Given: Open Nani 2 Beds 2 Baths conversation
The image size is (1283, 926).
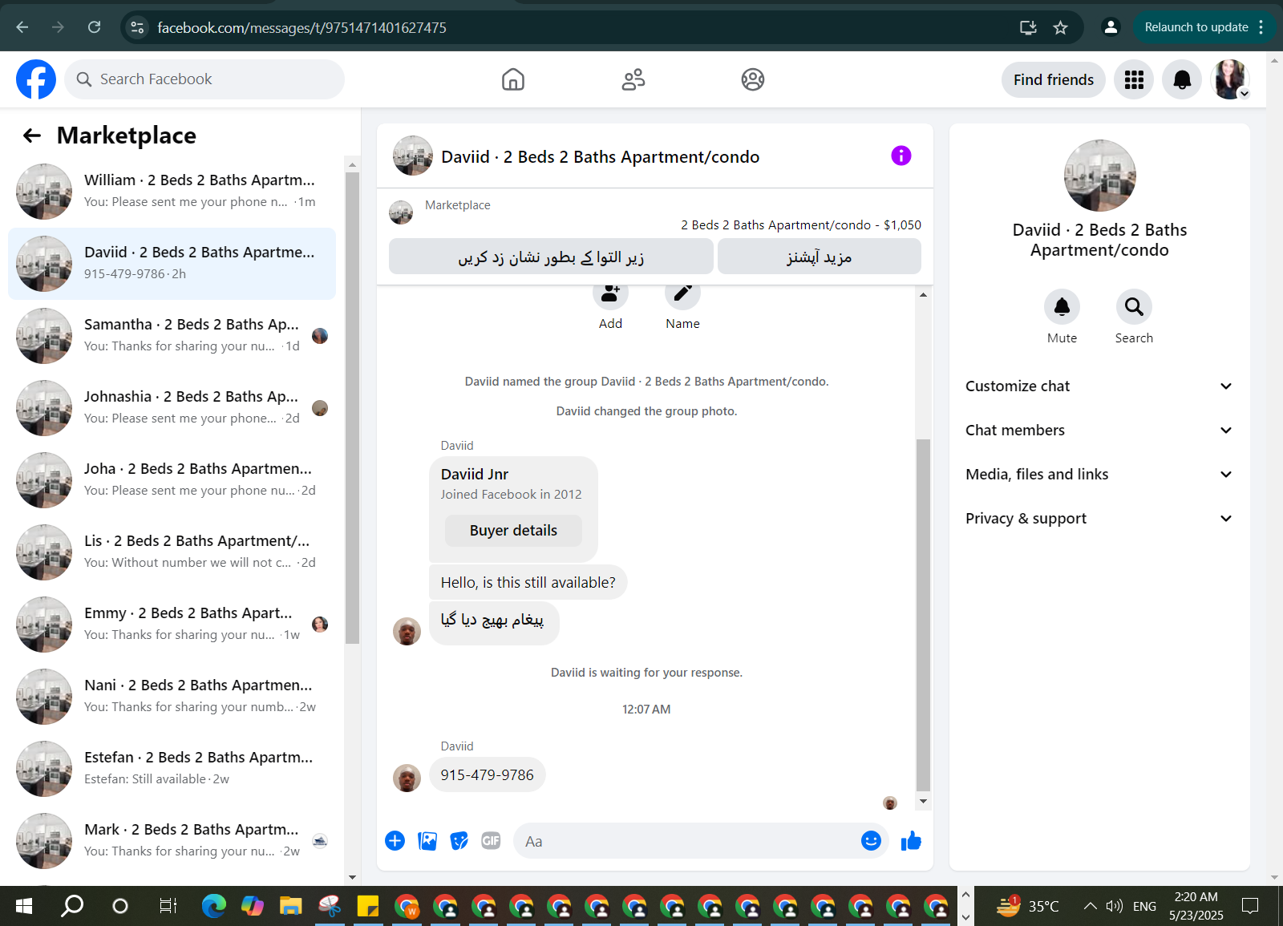Looking at the screenshot, I should tap(172, 697).
